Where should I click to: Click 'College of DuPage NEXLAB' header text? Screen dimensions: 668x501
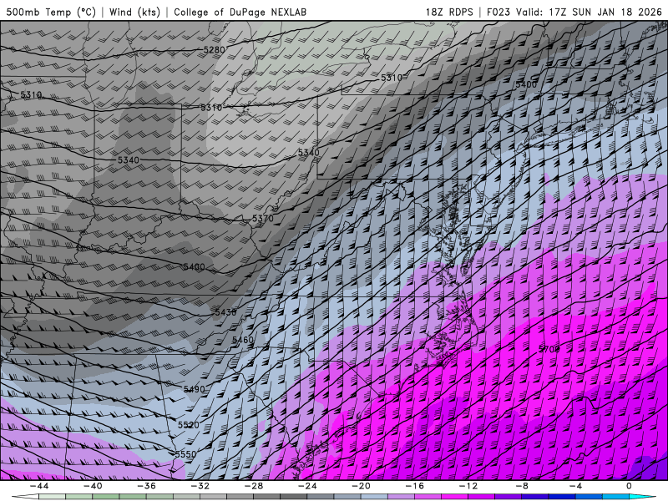[240, 12]
